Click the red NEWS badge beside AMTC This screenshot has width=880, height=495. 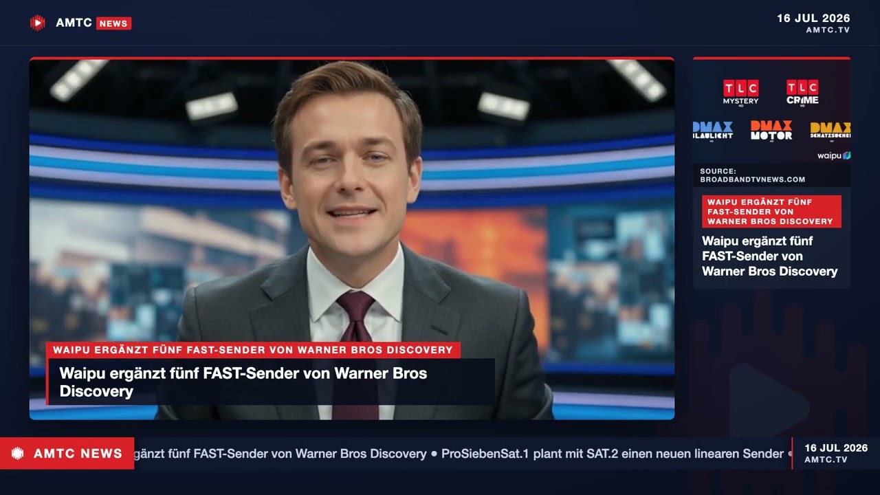113,23
